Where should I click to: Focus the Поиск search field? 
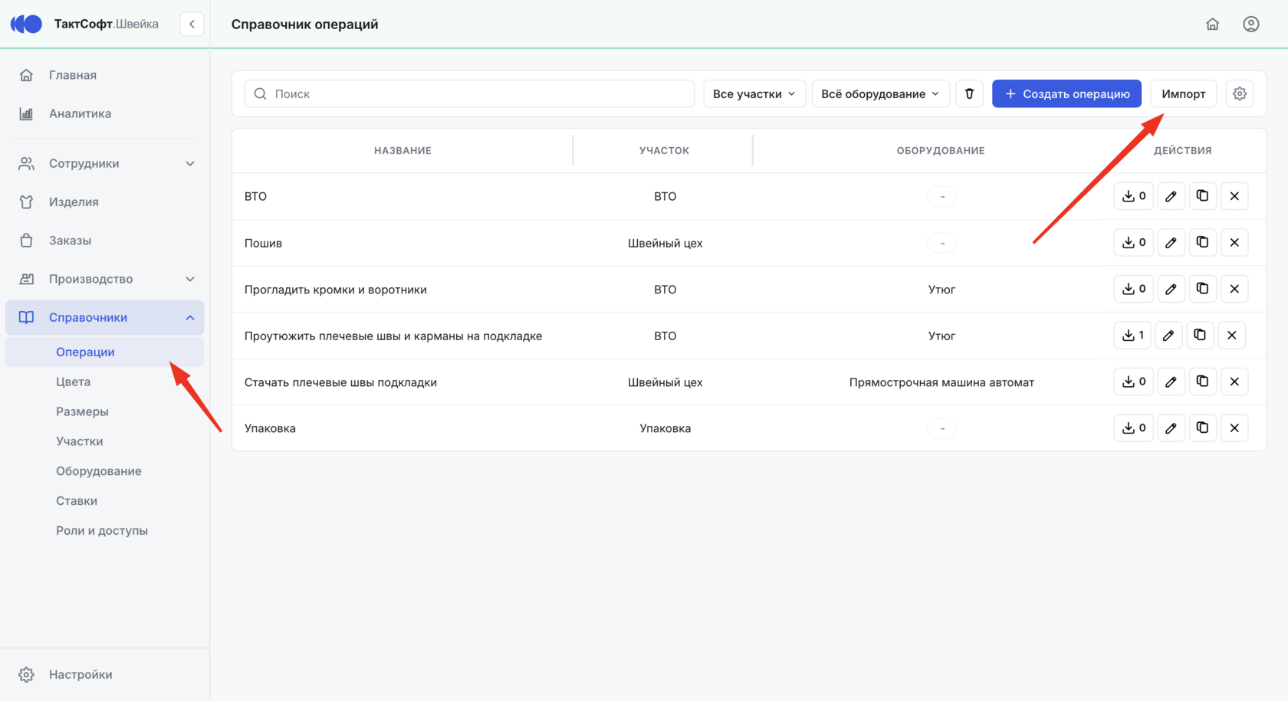coord(469,93)
